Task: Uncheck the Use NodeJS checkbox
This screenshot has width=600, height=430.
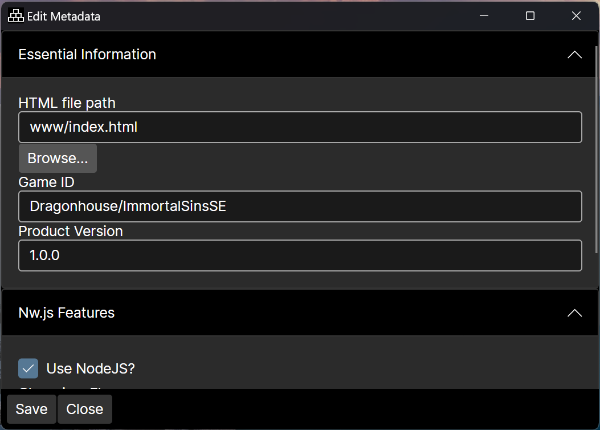Action: (x=28, y=368)
